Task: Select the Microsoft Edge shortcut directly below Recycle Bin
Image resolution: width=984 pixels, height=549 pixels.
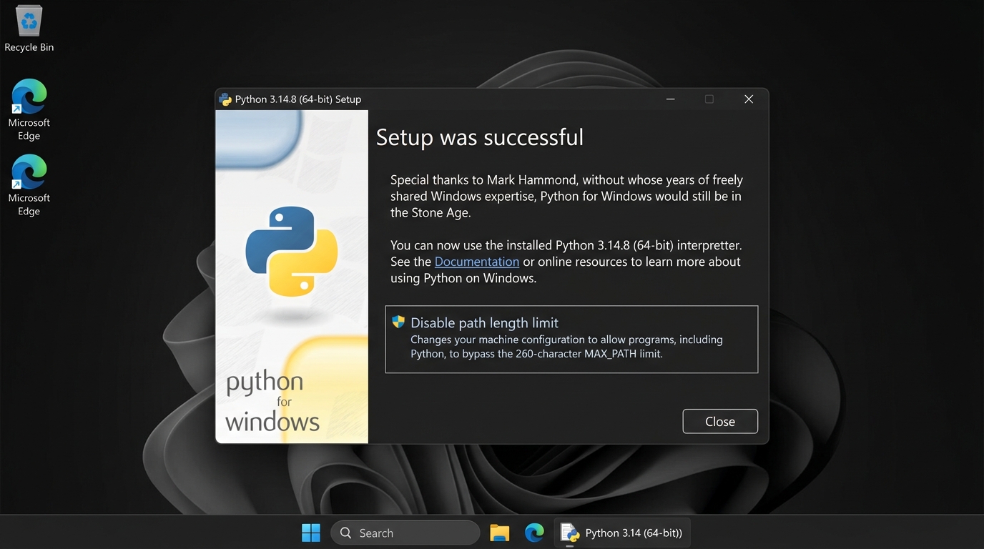Action: tap(29, 109)
